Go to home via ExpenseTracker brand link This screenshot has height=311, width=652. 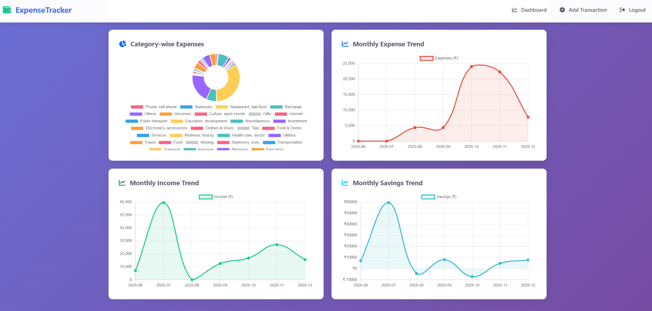pyautogui.click(x=44, y=10)
